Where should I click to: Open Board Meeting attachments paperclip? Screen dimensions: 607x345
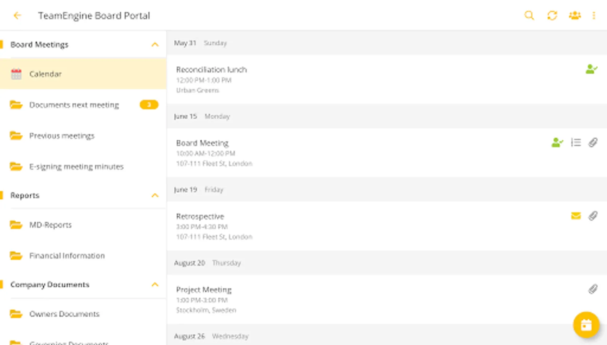point(593,143)
